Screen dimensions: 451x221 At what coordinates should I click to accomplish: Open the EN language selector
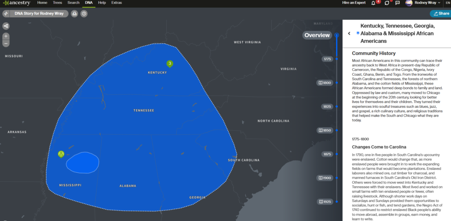coord(447,3)
